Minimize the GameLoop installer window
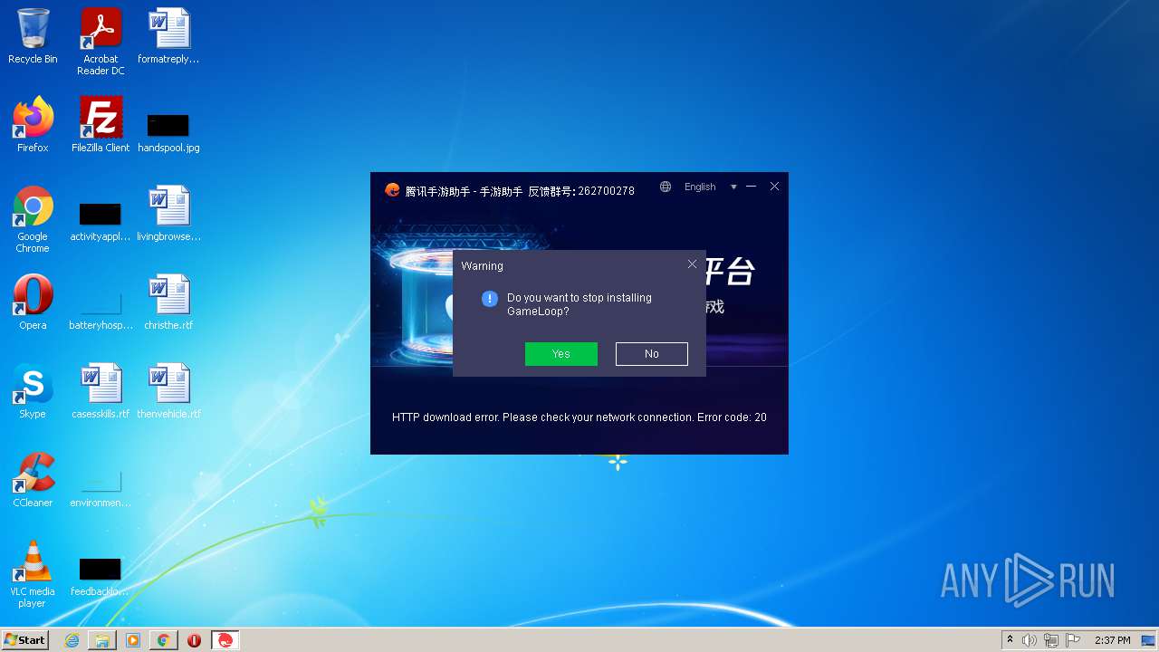The width and height of the screenshot is (1159, 652). click(x=752, y=187)
